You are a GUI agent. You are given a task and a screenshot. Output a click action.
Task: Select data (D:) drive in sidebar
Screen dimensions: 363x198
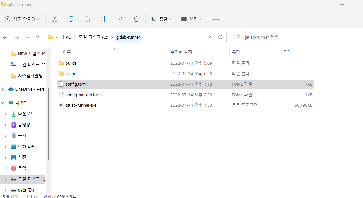coord(26,190)
